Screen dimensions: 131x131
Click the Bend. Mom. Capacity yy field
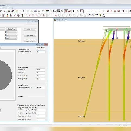[x=41, y=113]
